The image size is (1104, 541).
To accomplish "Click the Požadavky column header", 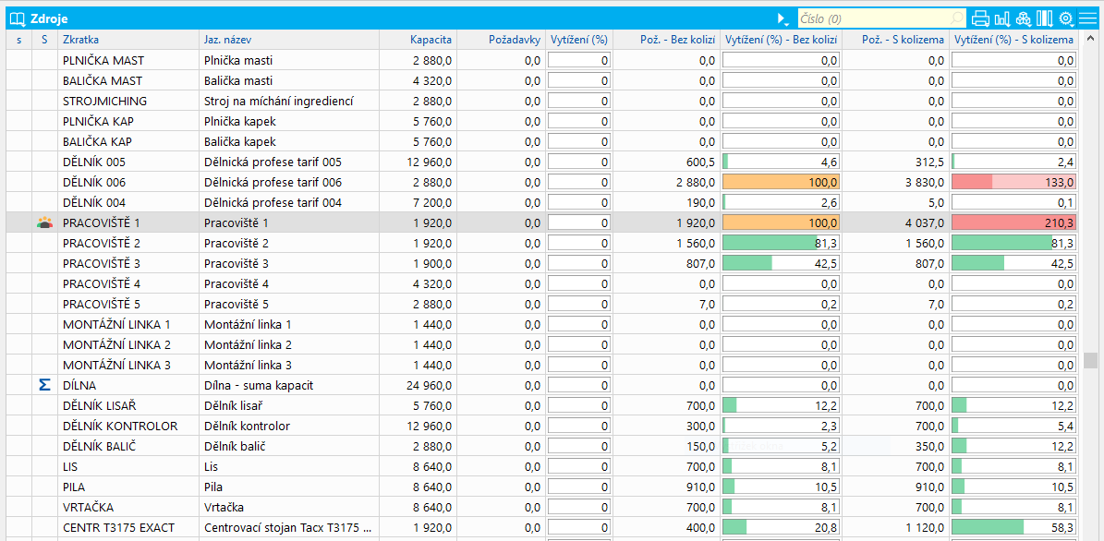I will point(514,40).
